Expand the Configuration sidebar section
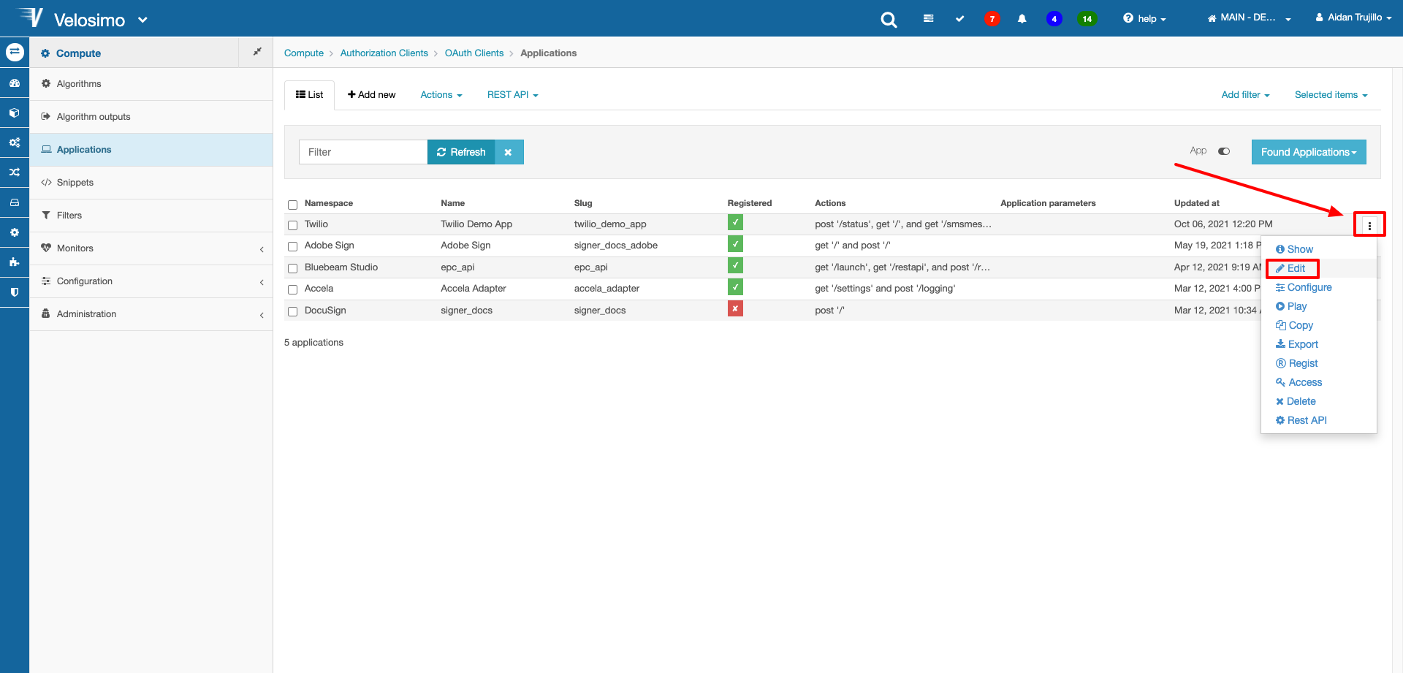Viewport: 1403px width, 673px height. (x=151, y=281)
